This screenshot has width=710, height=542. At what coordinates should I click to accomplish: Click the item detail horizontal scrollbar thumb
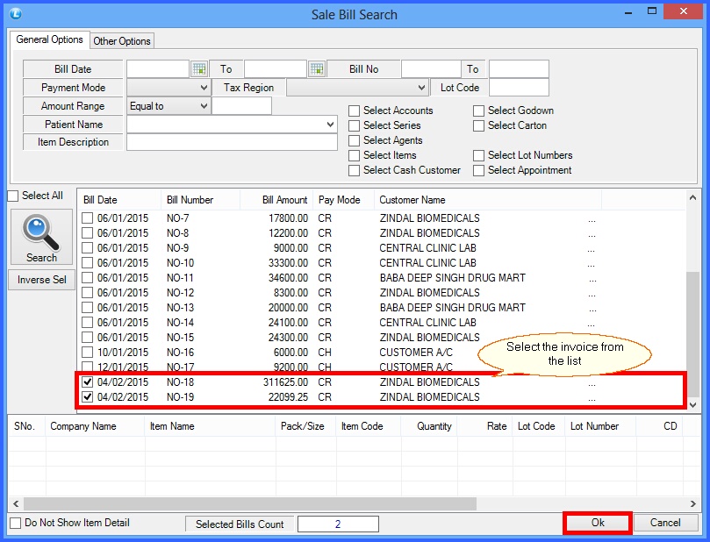click(250, 503)
